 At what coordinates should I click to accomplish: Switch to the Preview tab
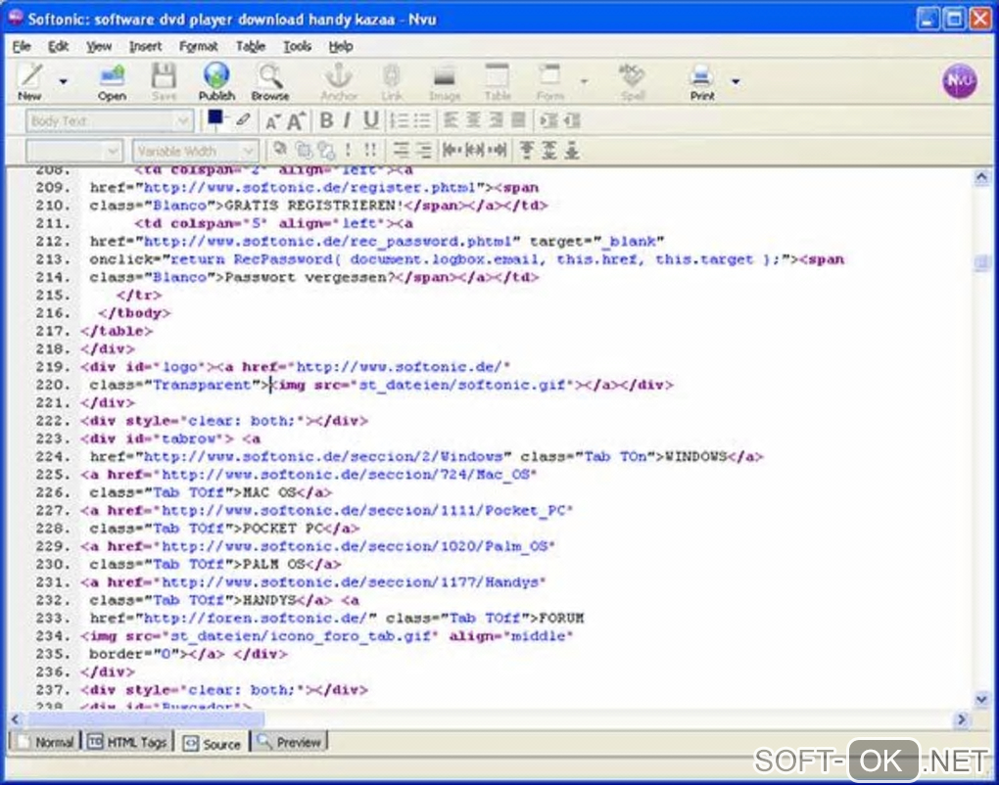(289, 742)
